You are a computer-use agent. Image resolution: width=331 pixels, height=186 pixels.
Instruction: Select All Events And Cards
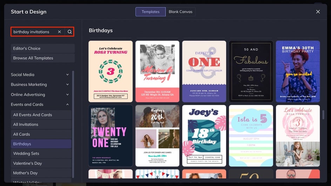point(41,115)
